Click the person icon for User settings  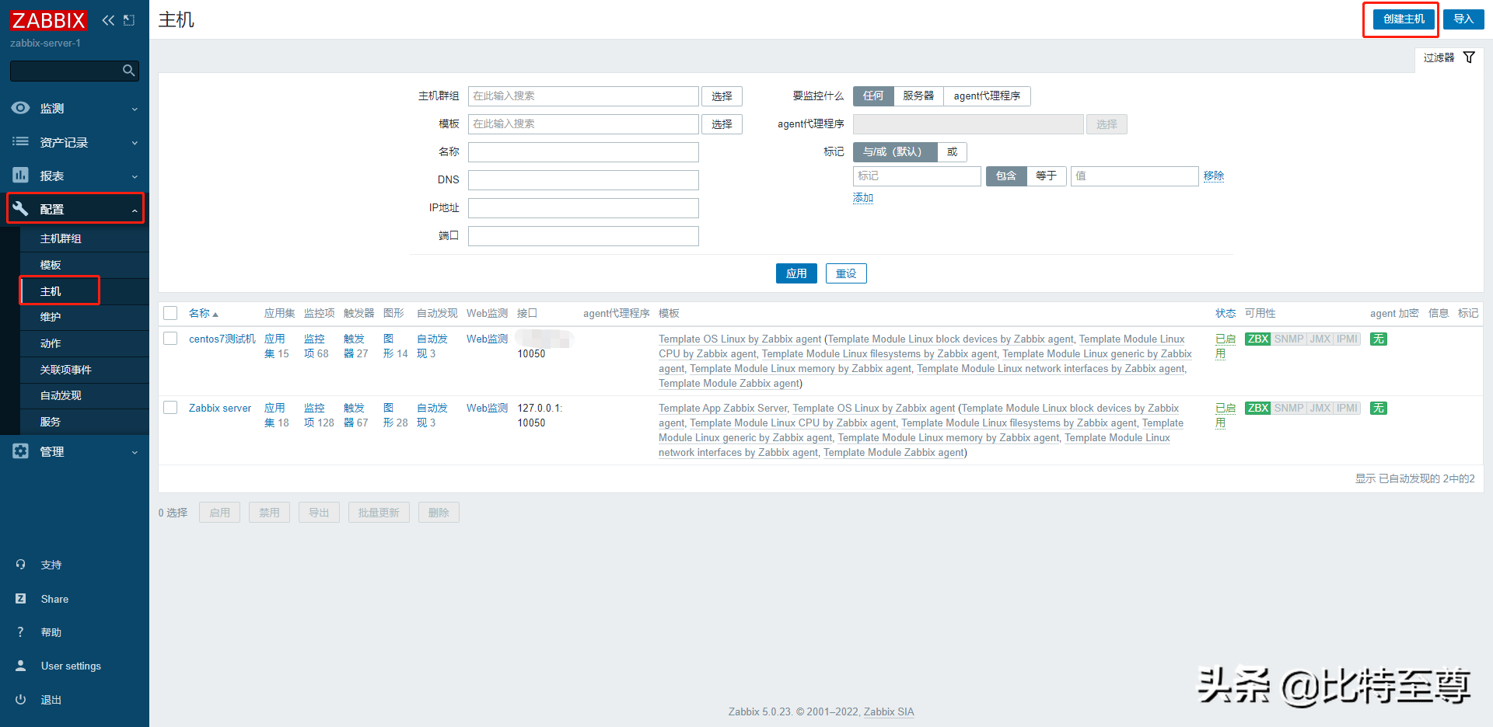[x=21, y=666]
